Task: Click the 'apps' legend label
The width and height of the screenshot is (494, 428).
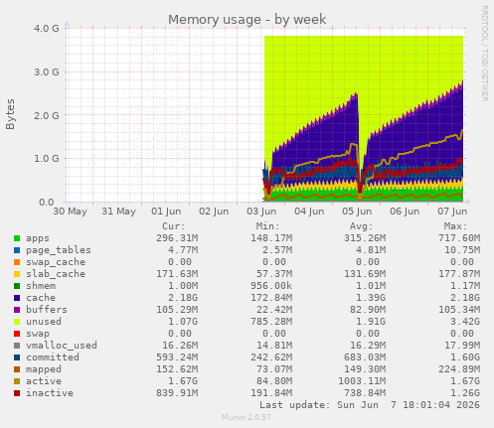Action: [38, 238]
